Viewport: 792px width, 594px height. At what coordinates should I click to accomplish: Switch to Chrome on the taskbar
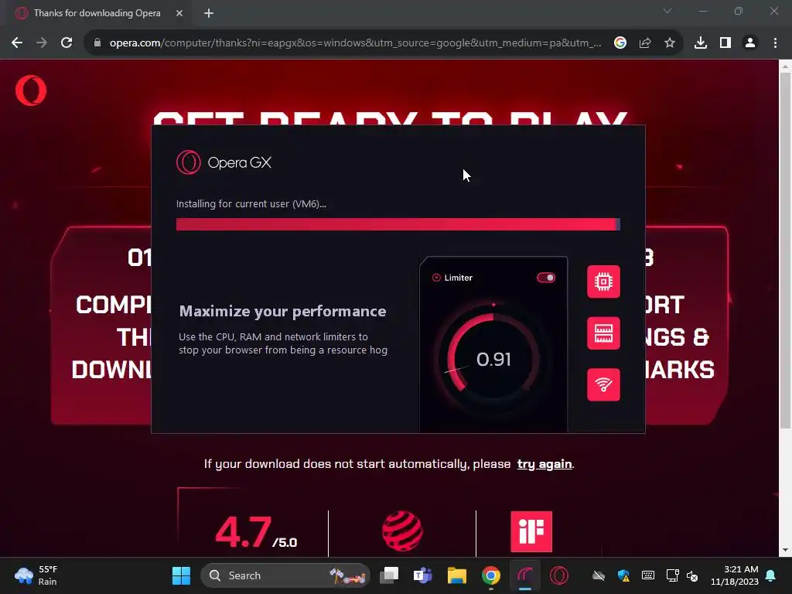(x=490, y=575)
